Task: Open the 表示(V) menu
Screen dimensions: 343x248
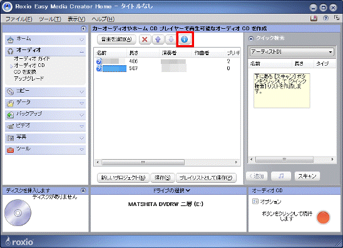Action: [x=76, y=19]
